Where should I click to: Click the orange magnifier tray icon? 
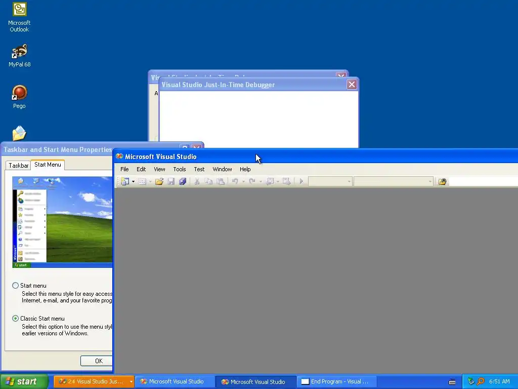click(481, 381)
